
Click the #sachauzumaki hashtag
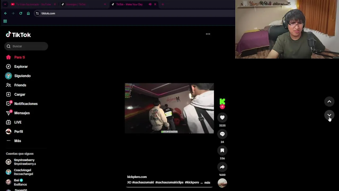click(143, 183)
